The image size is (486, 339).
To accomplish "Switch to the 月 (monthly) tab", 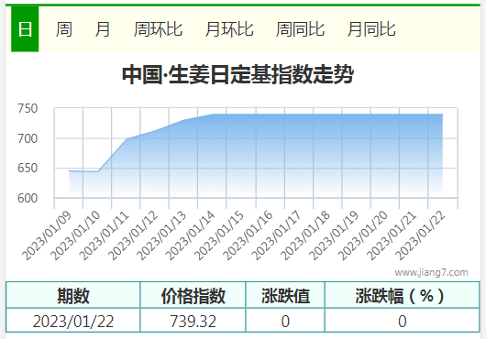I will pyautogui.click(x=103, y=29).
